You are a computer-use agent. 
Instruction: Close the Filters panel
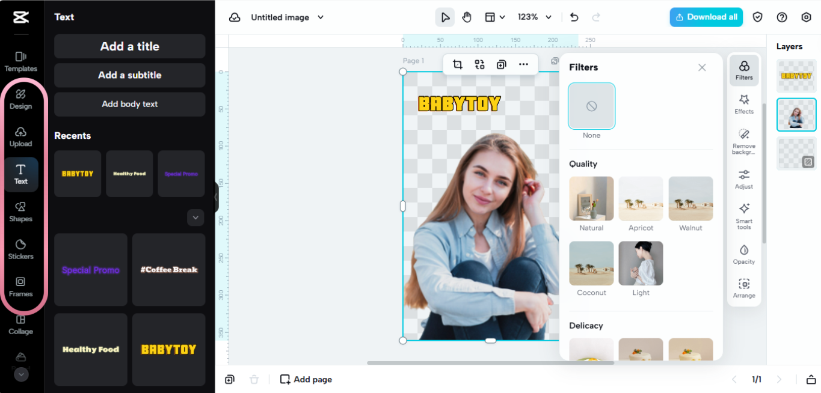pyautogui.click(x=702, y=67)
